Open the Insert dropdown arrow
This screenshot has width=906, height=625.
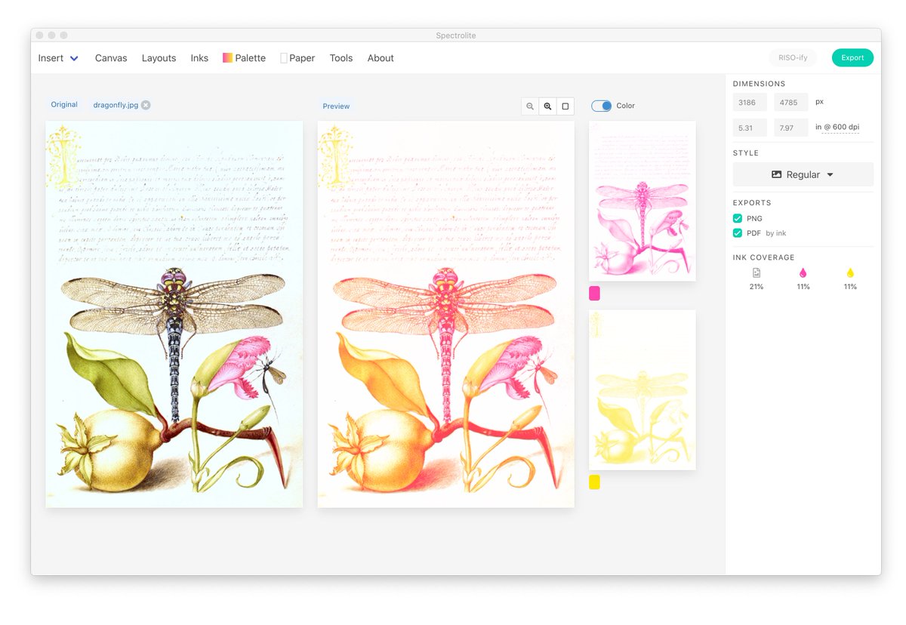click(x=74, y=58)
